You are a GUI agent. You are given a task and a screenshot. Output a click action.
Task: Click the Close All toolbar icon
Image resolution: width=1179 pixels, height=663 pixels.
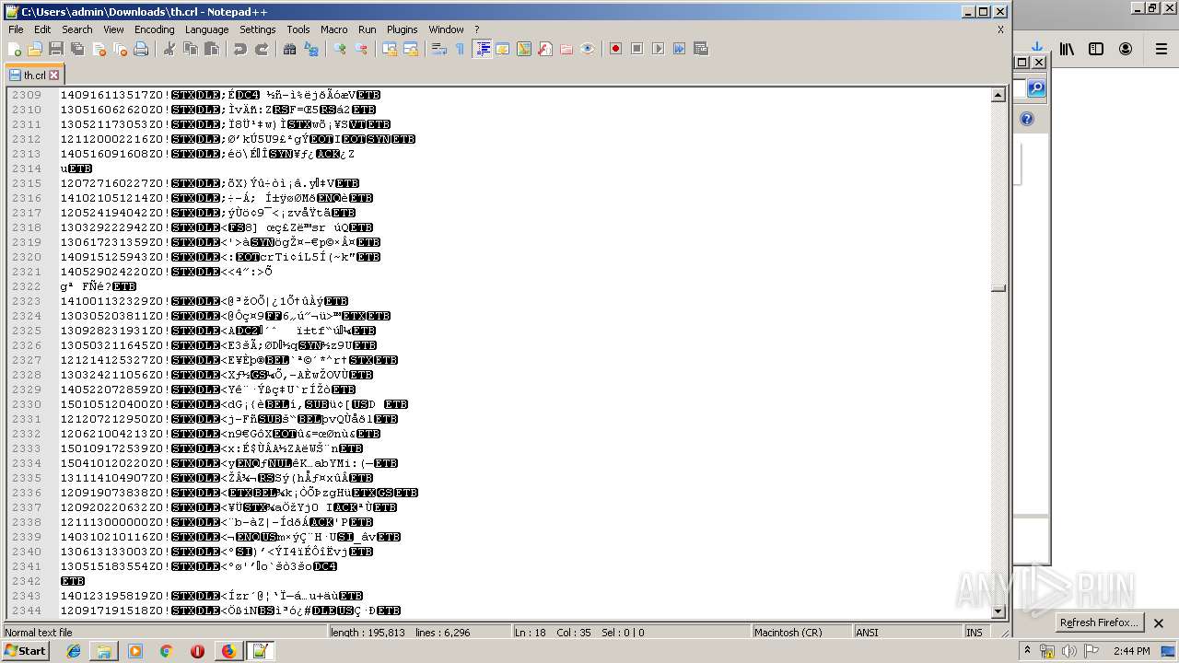coord(120,49)
